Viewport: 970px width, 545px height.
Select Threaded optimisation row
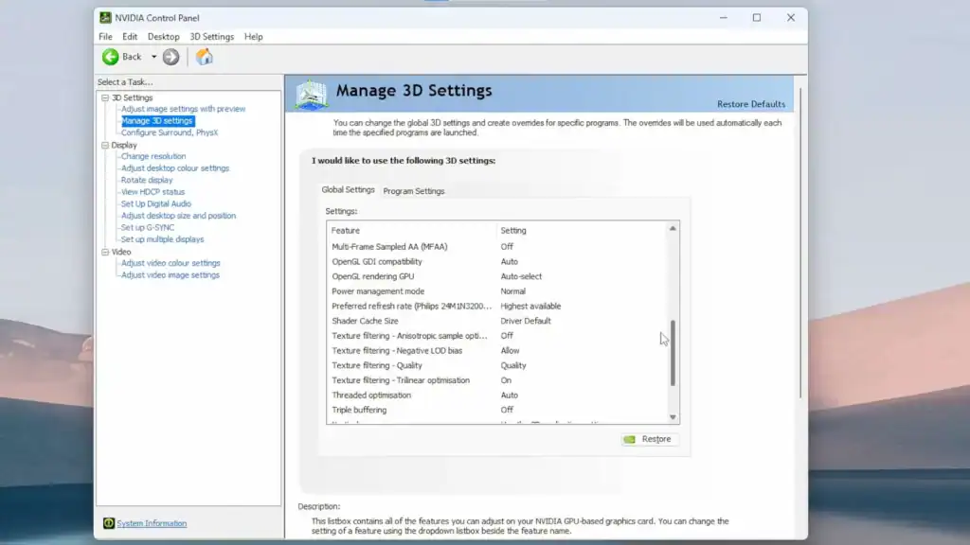497,395
